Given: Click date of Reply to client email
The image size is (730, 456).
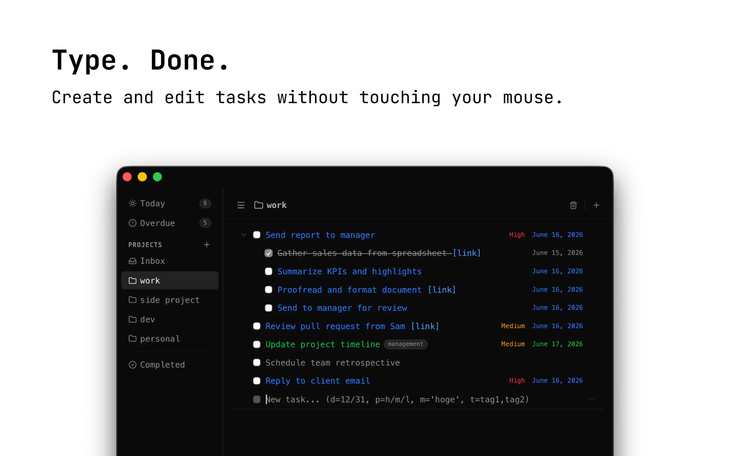Looking at the screenshot, I should pyautogui.click(x=557, y=380).
